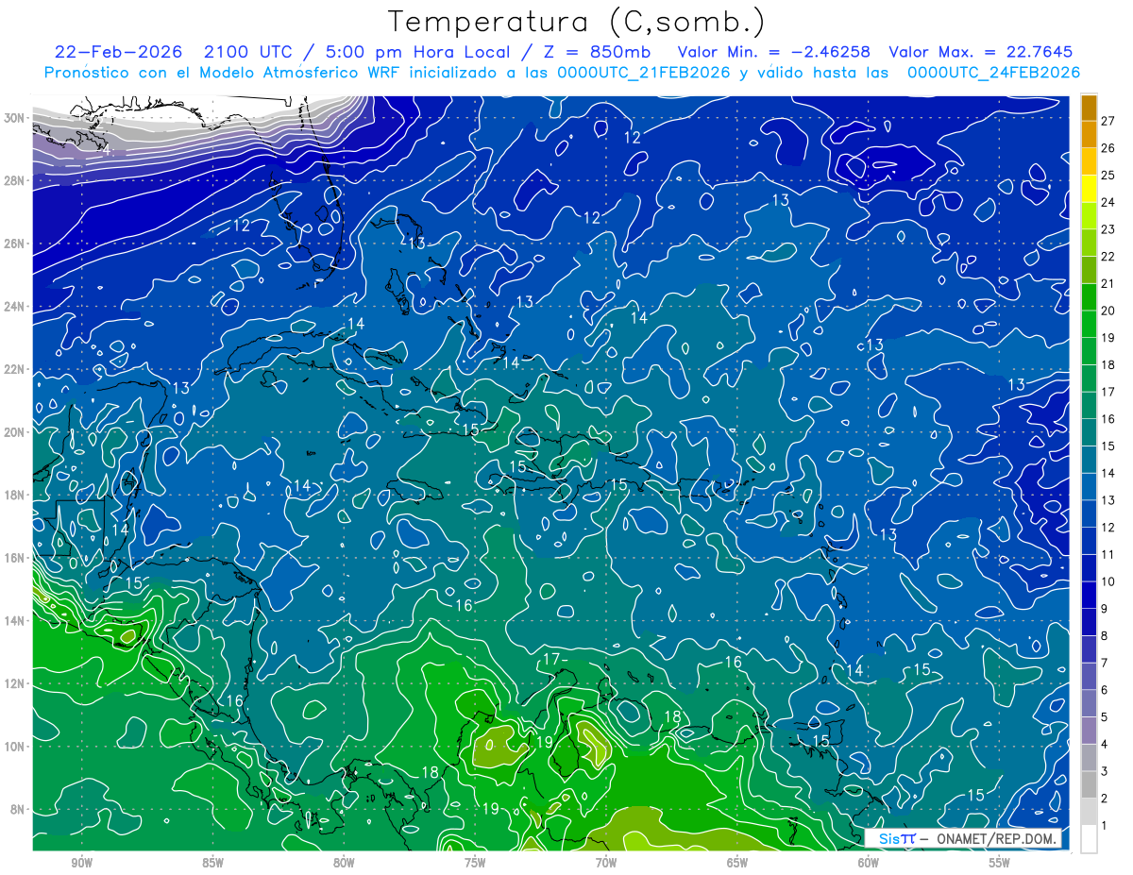
Task: Click the "24N" latitude label
Action: coord(14,307)
